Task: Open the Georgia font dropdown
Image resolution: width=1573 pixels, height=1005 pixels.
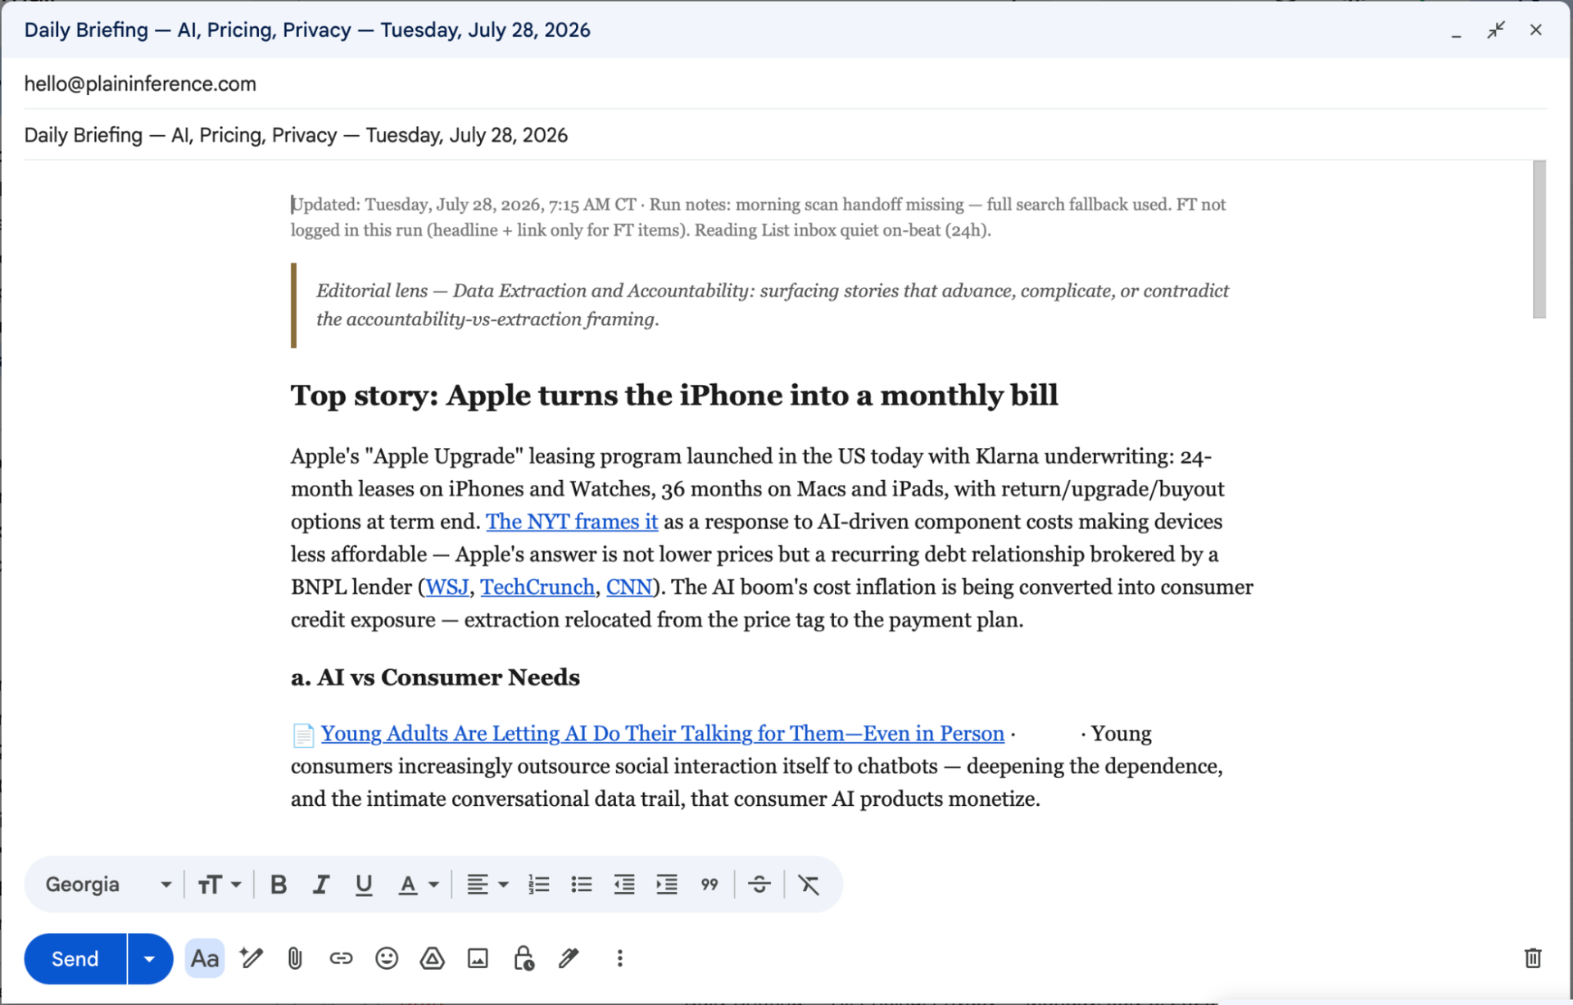Action: (x=108, y=885)
